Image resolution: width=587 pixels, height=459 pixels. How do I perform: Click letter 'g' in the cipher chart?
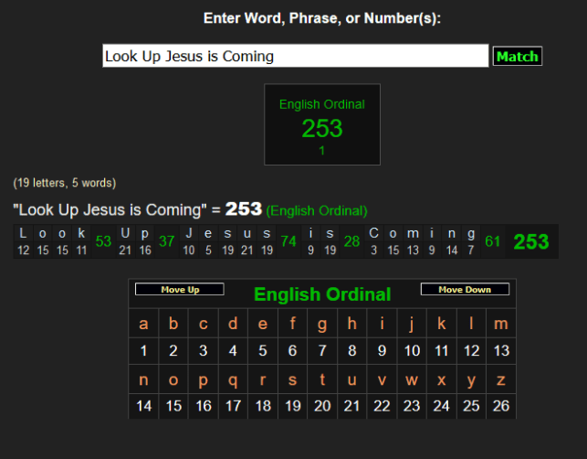(322, 324)
